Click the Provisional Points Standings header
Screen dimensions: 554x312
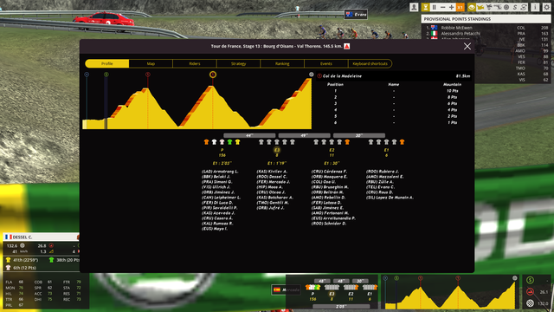tap(486, 19)
